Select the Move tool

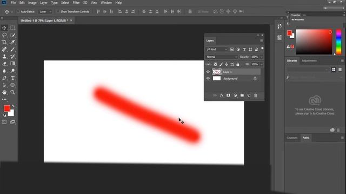tap(4, 27)
